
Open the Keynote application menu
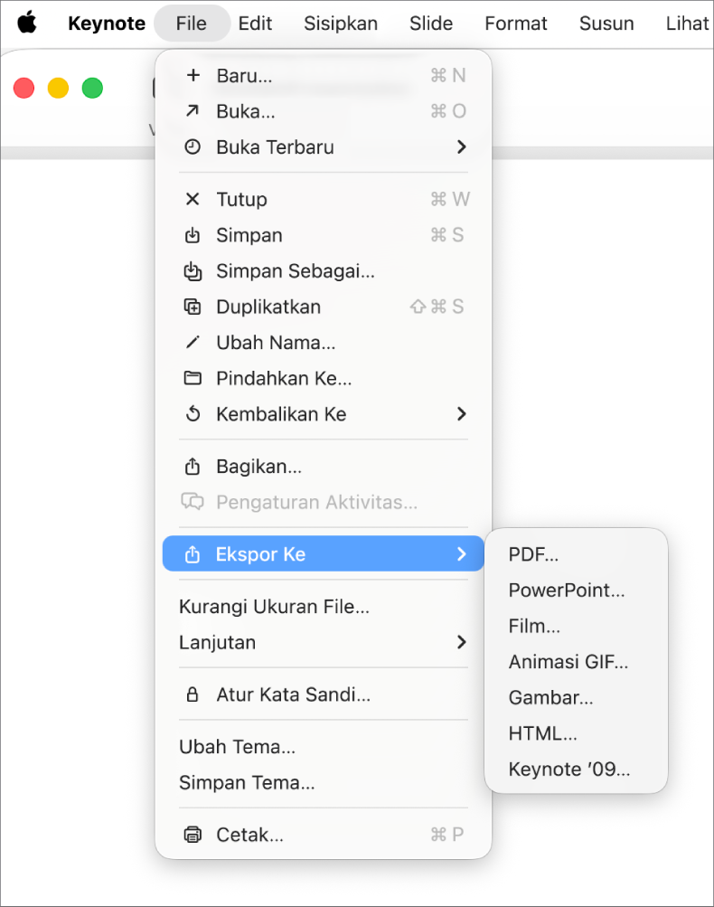107,24
